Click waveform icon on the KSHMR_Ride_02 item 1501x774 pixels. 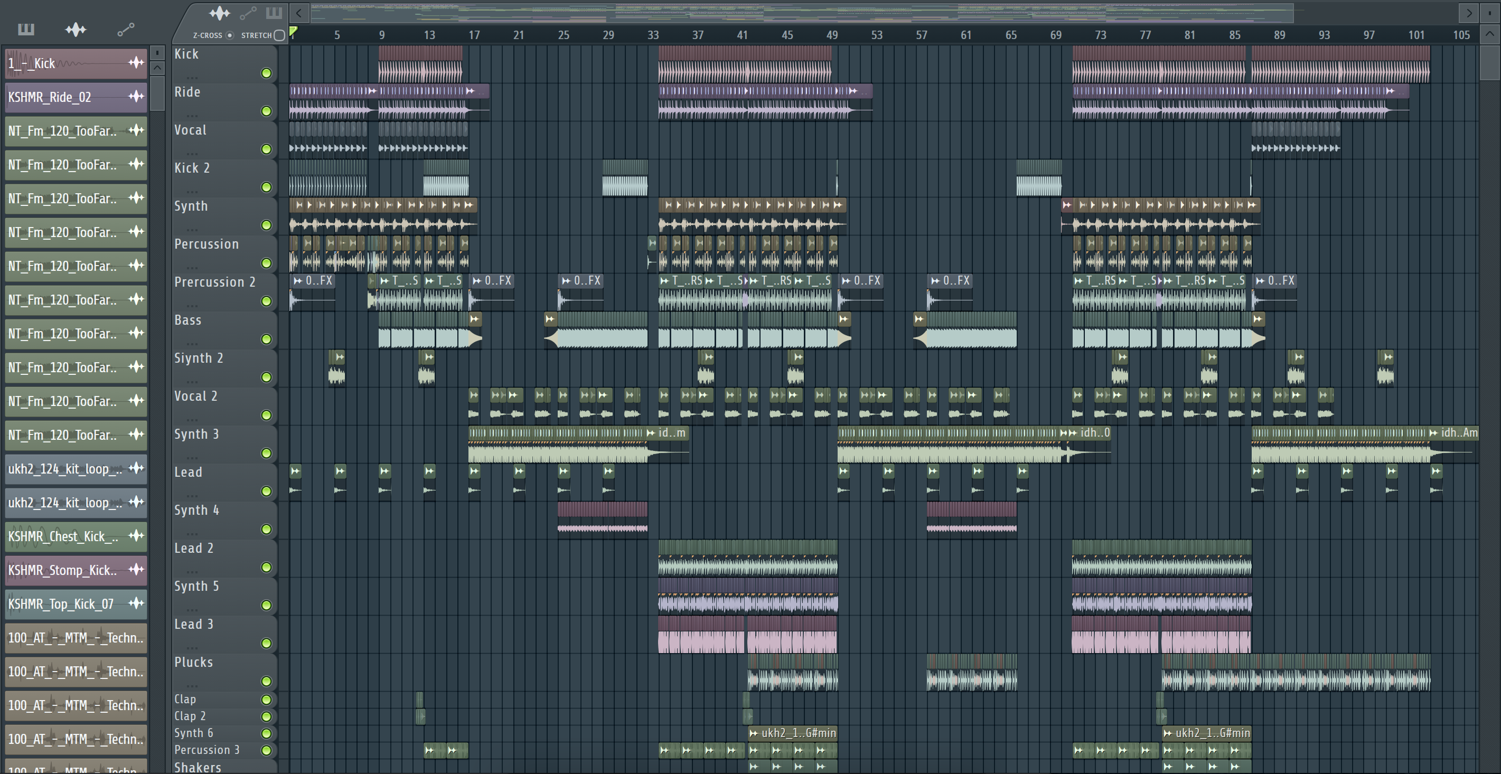[136, 97]
